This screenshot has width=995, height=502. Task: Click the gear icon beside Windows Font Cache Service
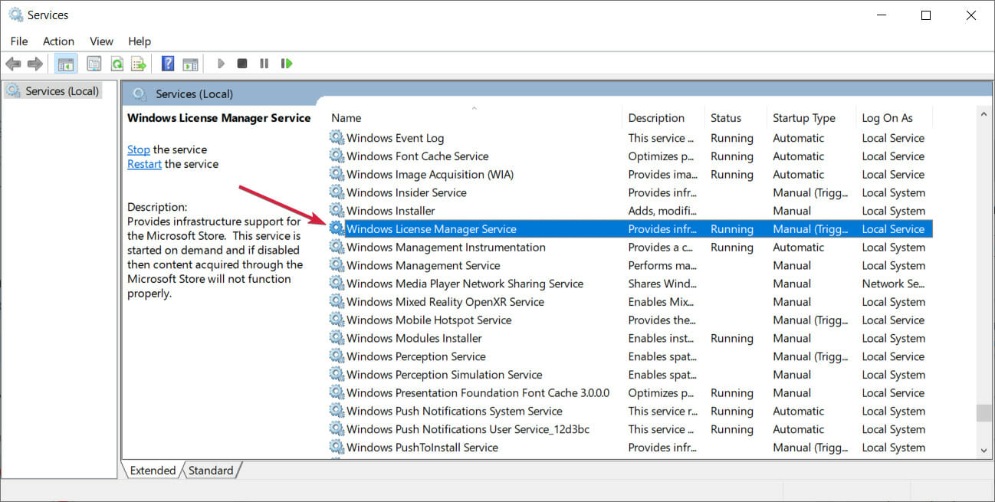[337, 156]
